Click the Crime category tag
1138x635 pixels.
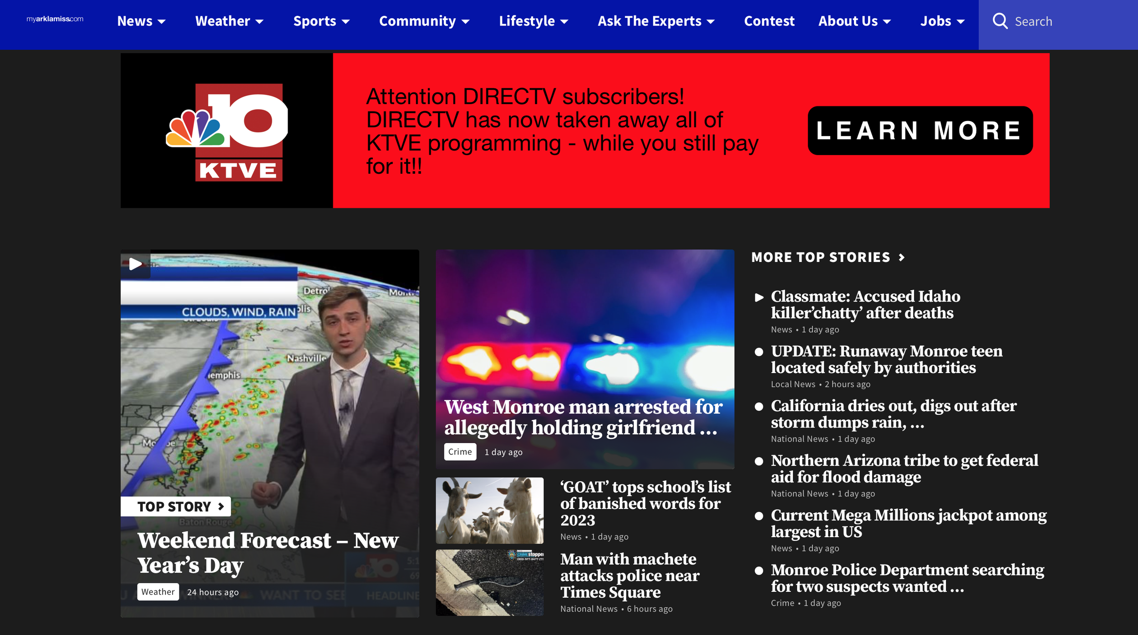coord(460,452)
